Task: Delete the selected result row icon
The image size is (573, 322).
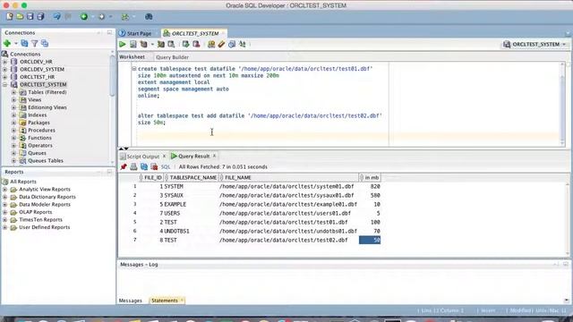Action: click(154, 167)
